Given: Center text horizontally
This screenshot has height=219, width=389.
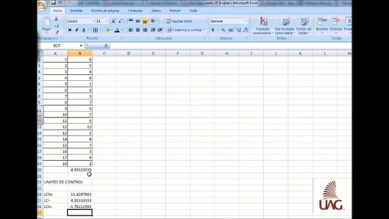Looking at the screenshot, I should 138,30.
